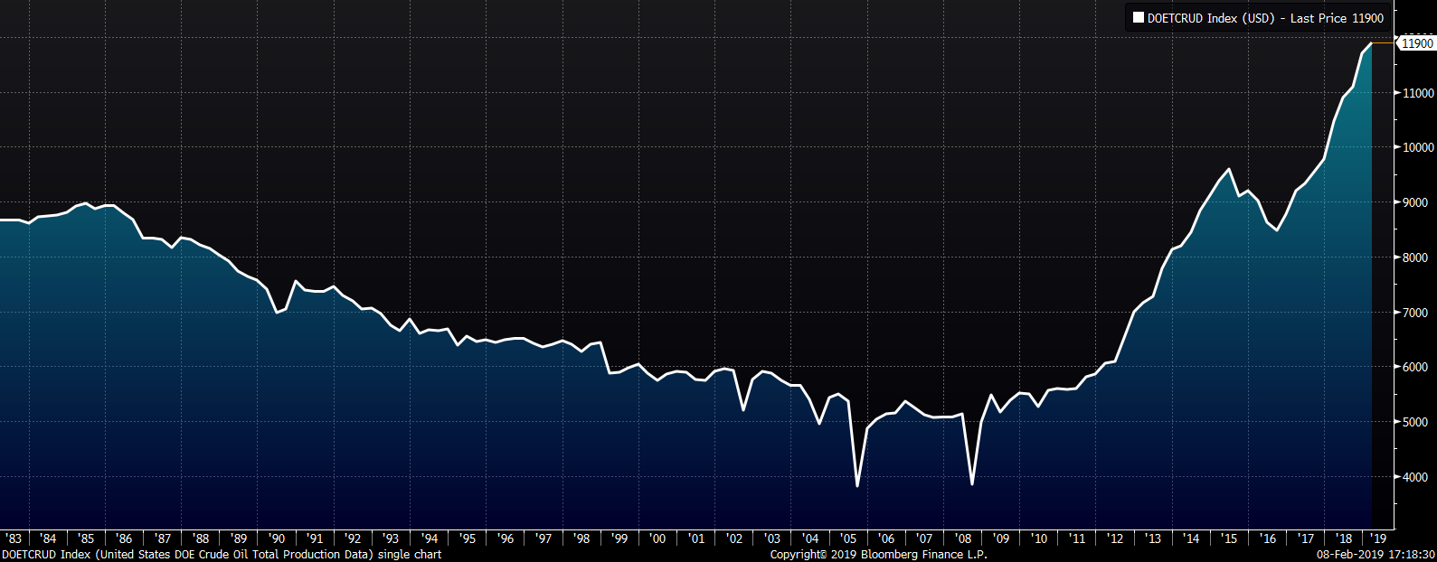Click the '90 year label on x-axis
Image resolution: width=1437 pixels, height=562 pixels.
[277, 539]
